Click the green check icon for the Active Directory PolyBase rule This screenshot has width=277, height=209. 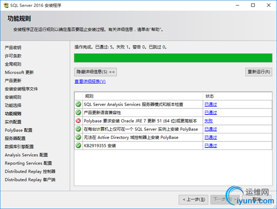pos(78,137)
